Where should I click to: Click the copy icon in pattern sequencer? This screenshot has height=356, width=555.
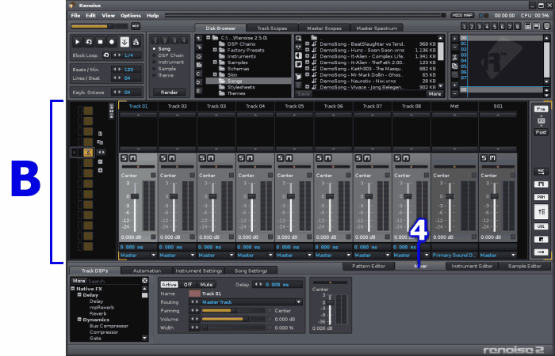(455, 66)
